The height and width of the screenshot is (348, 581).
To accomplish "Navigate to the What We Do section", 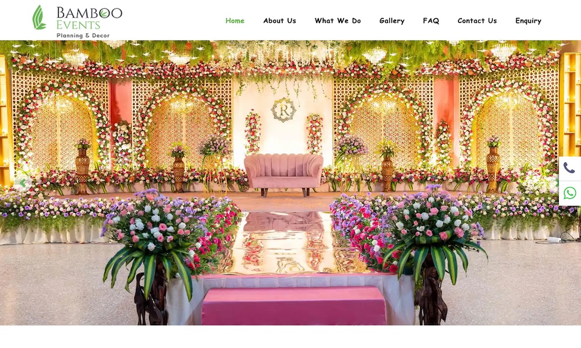I will (x=338, y=21).
